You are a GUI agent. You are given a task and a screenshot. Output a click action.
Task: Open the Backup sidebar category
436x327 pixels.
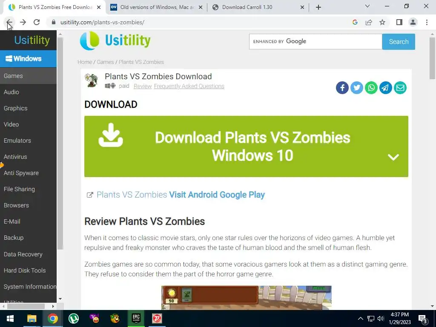click(x=28, y=238)
